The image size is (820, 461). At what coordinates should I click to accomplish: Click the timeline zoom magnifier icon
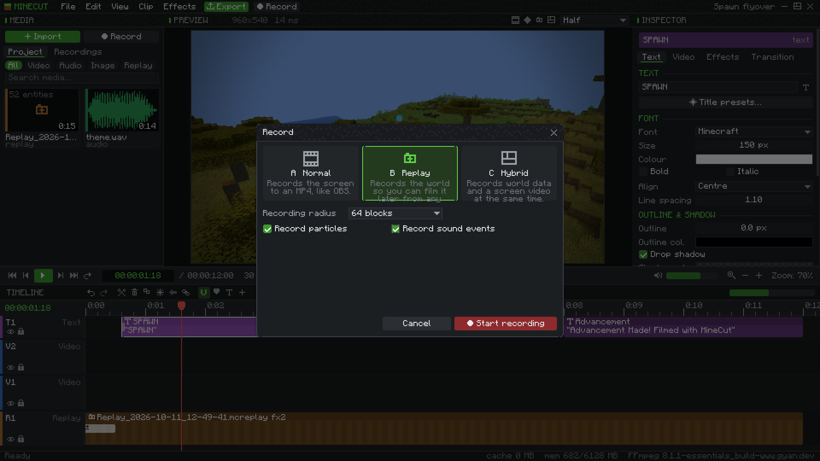coord(732,275)
